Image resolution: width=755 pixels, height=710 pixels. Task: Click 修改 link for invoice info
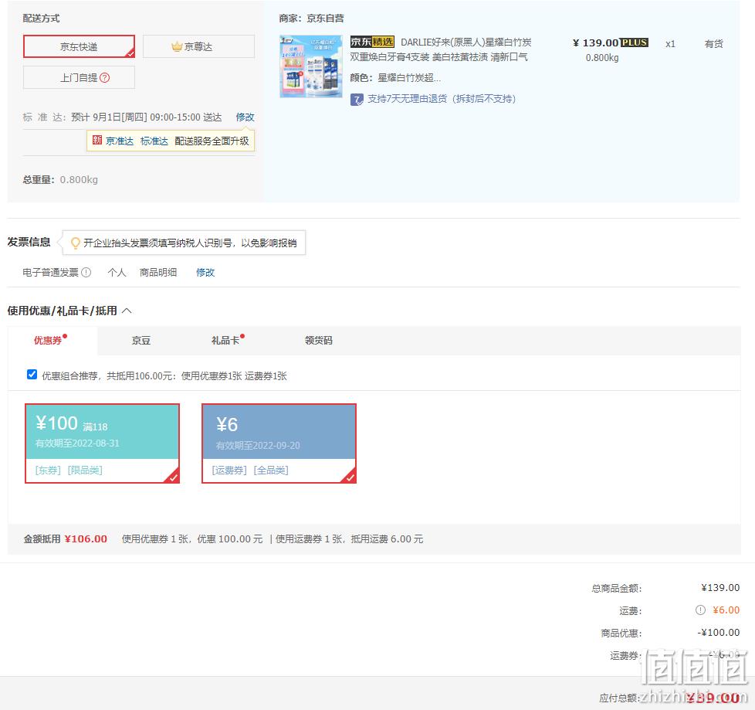point(205,273)
